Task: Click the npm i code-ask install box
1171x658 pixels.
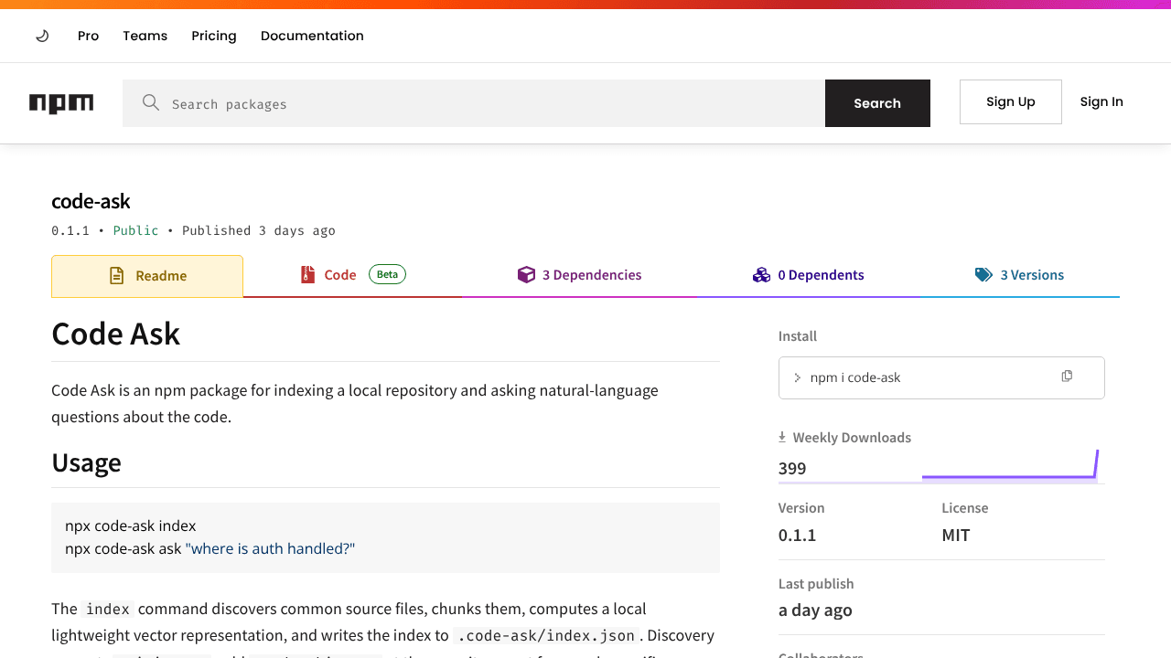Action: [941, 377]
